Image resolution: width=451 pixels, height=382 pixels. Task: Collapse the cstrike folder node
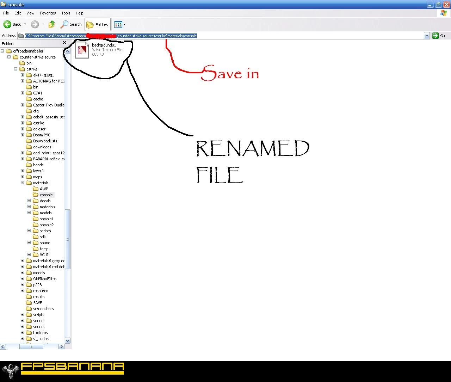[16, 69]
